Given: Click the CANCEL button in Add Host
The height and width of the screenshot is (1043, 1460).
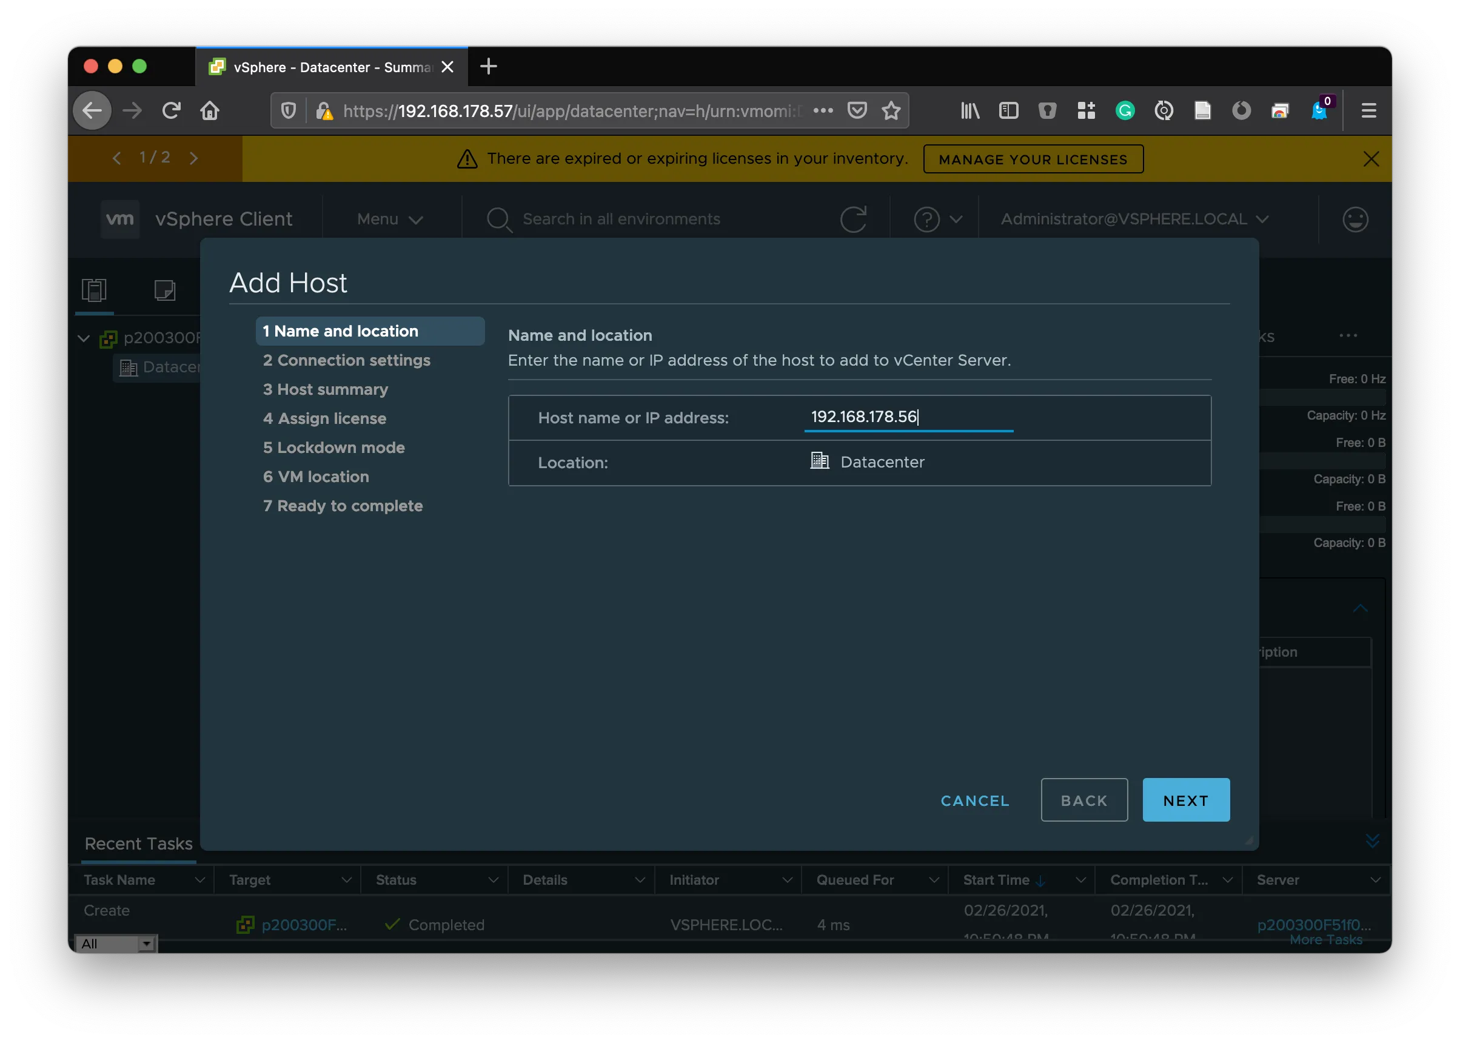Looking at the screenshot, I should (x=974, y=800).
